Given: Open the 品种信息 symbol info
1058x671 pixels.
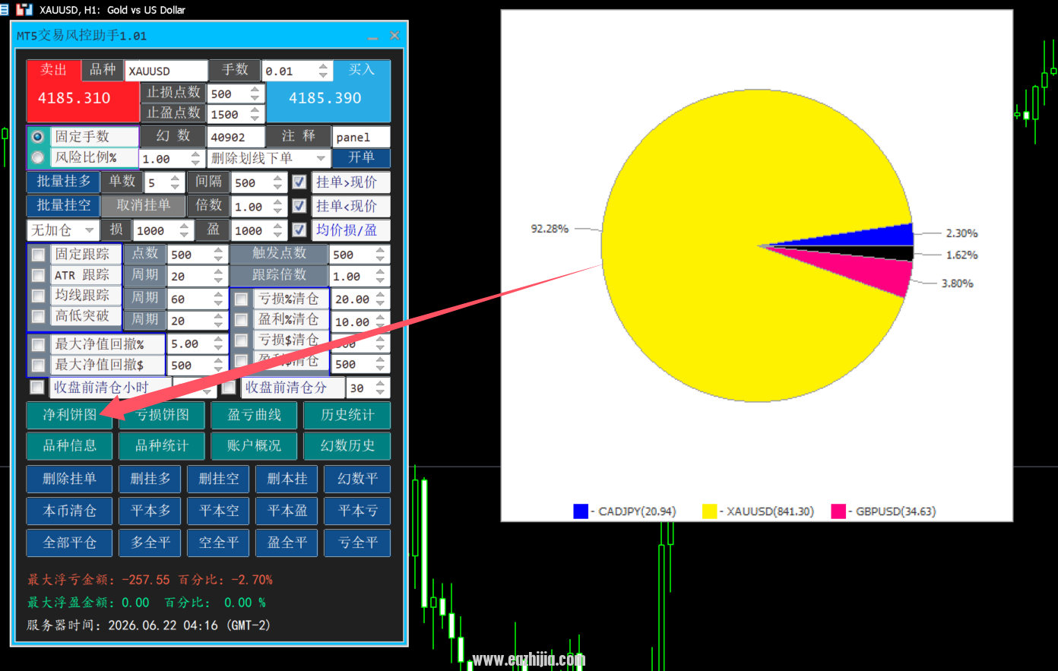Looking at the screenshot, I should pyautogui.click(x=69, y=445).
